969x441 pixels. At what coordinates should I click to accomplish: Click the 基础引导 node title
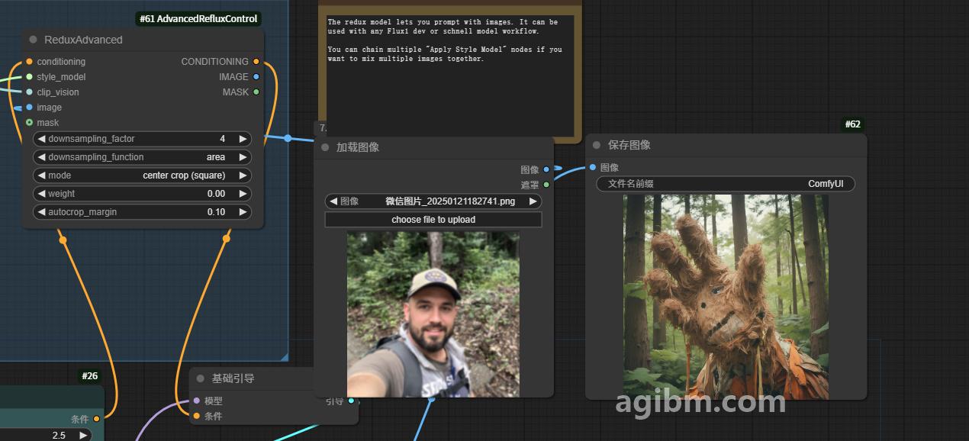pos(233,378)
